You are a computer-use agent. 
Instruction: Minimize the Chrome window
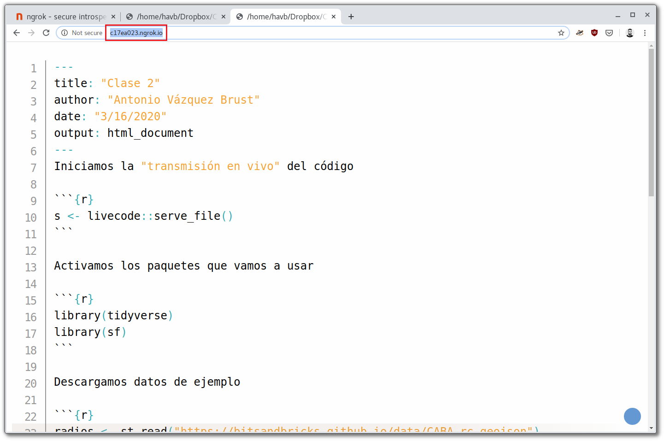618,16
